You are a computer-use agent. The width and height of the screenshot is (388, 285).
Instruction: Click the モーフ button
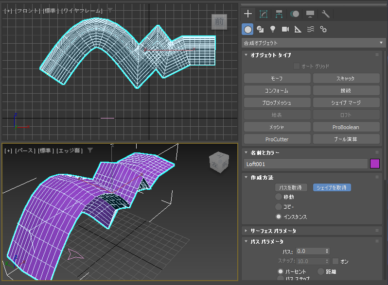click(277, 78)
